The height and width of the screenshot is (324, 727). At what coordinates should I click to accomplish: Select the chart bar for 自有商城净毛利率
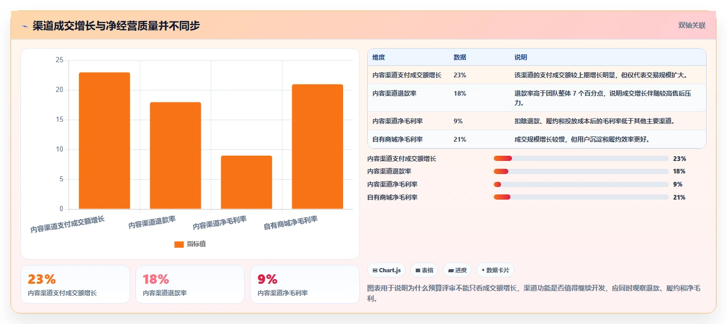click(317, 146)
